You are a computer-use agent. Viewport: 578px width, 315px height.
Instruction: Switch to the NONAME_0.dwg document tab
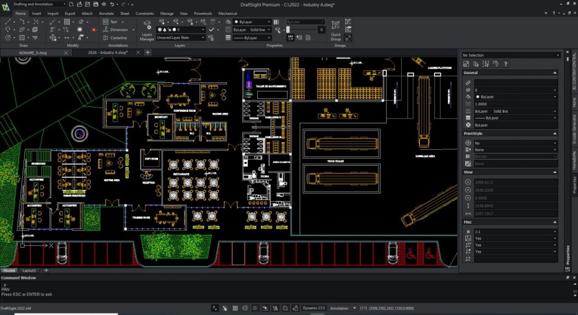33,52
